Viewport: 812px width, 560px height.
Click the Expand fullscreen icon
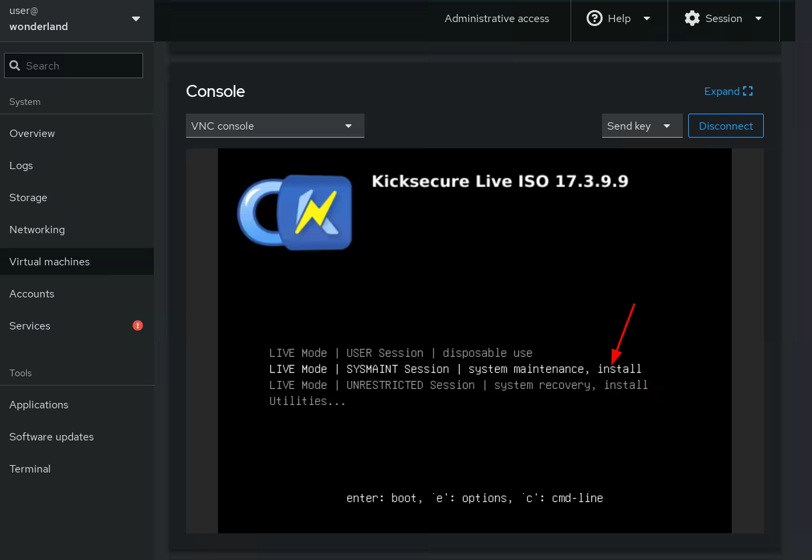(748, 92)
